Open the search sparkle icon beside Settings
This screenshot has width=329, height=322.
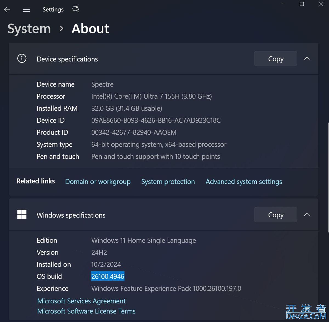pos(76,9)
